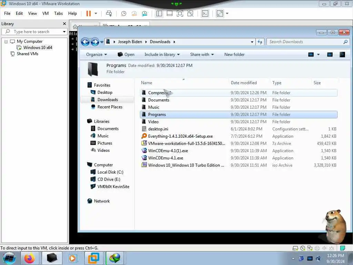Select Windows 10 x64 in library tree
This screenshot has width=353, height=265.
[38, 48]
